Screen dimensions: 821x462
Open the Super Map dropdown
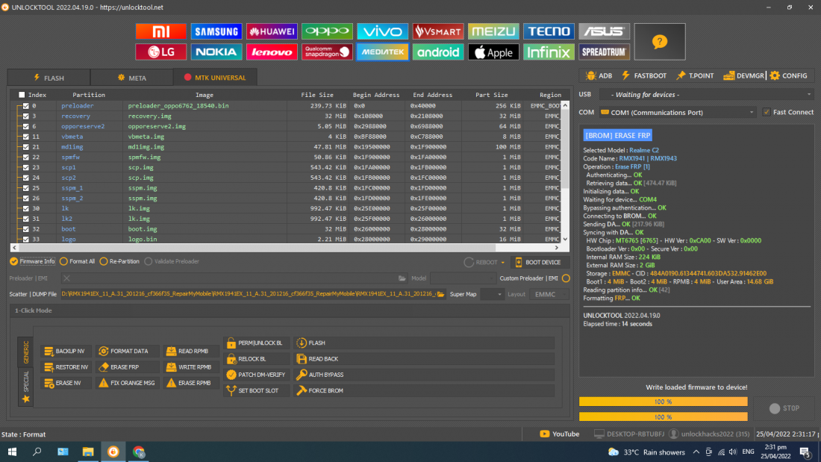492,294
